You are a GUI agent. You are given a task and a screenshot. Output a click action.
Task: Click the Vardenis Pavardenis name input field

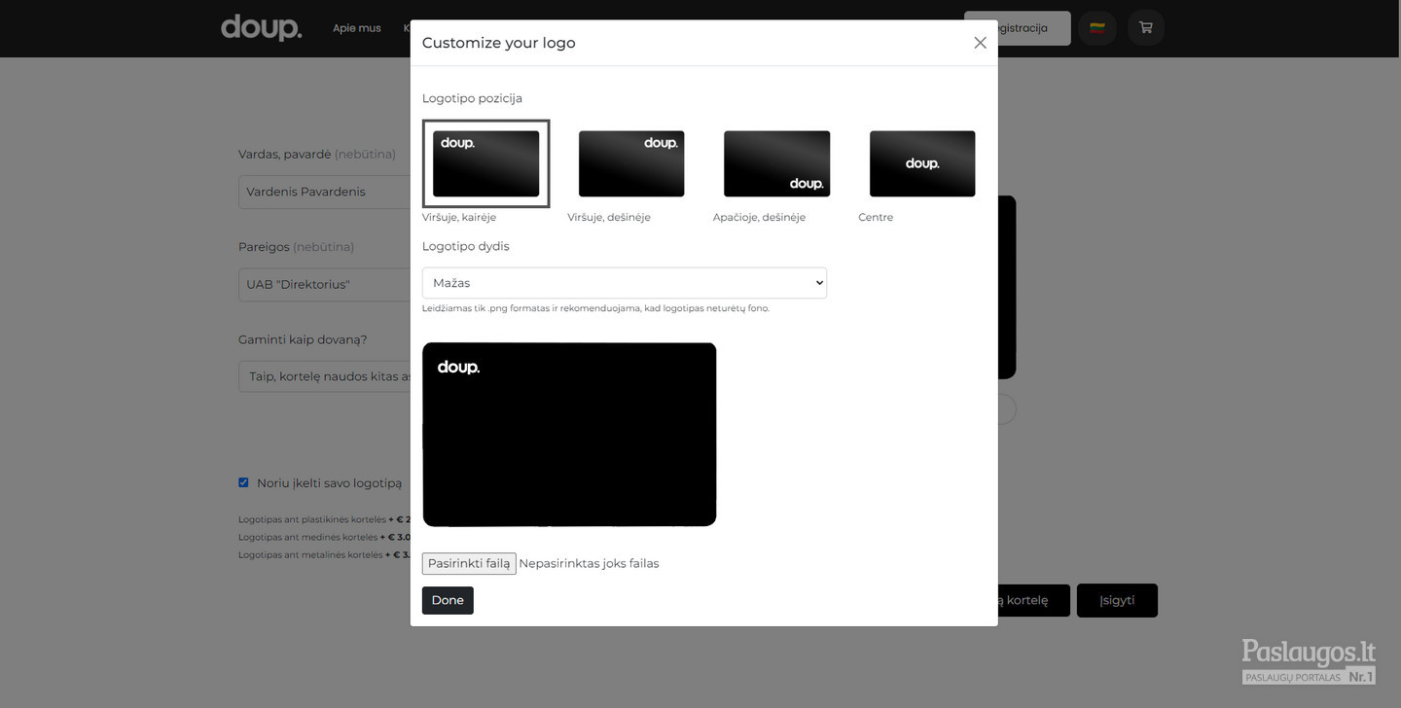pos(324,192)
